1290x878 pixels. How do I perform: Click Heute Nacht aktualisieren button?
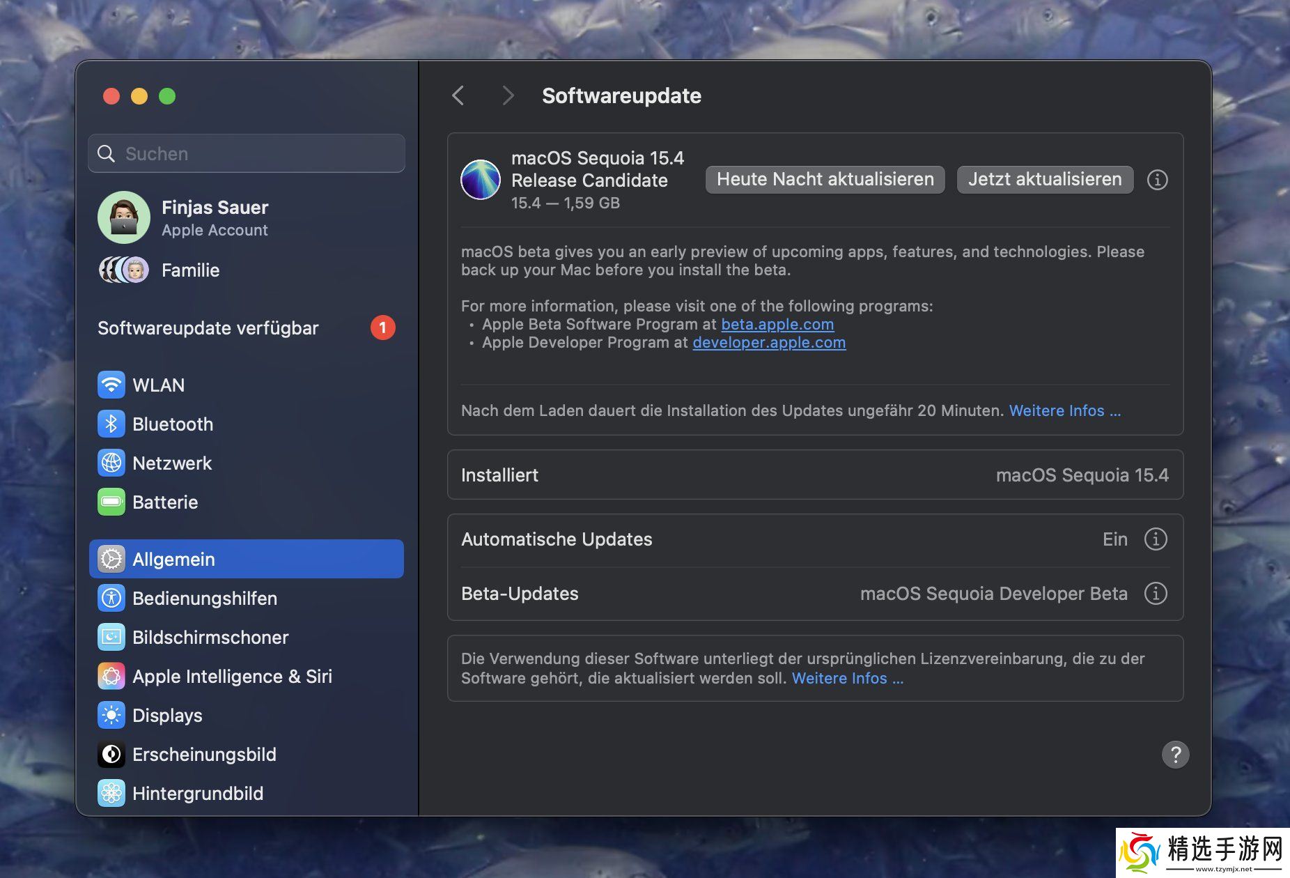click(x=825, y=179)
